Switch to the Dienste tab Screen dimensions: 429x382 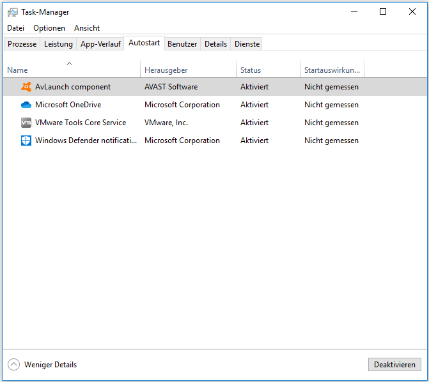247,44
